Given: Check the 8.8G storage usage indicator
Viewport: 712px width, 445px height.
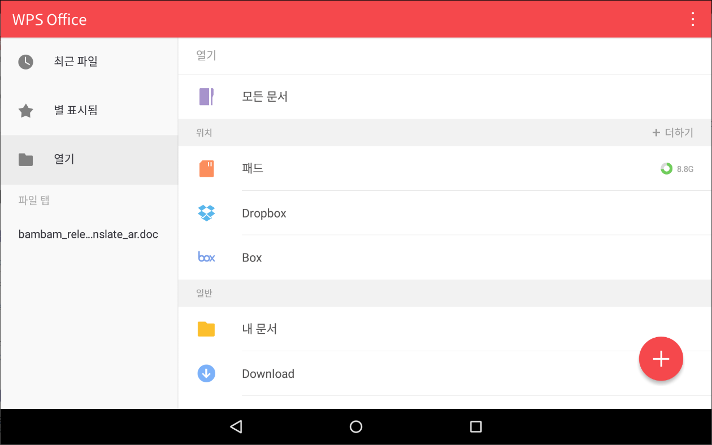Looking at the screenshot, I should pyautogui.click(x=678, y=168).
